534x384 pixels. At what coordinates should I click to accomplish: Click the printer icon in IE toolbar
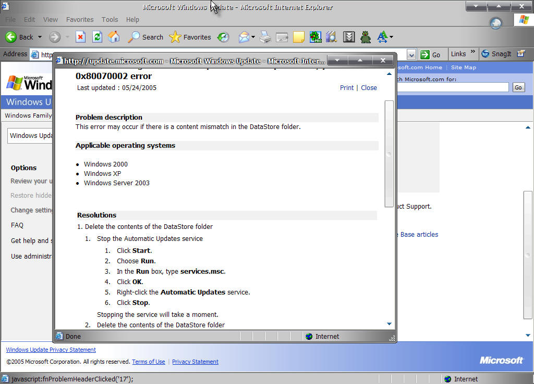point(265,37)
